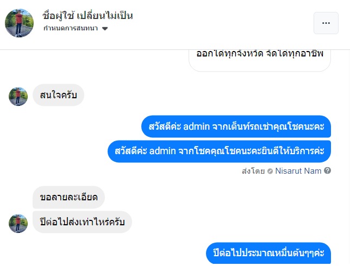Click the blue message mentioning "เต็นท์รถเช่าคุณโชค"
The height and width of the screenshot is (266, 350).
click(236, 127)
